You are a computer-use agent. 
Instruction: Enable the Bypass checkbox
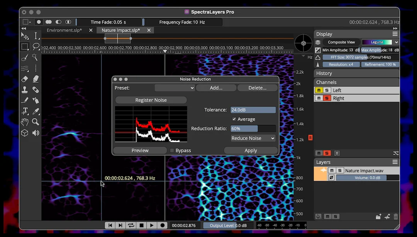tap(172, 150)
